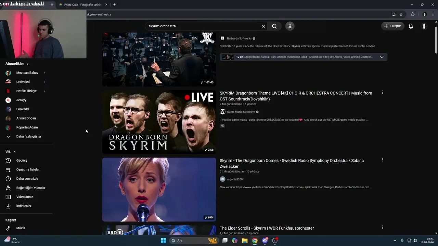The height and width of the screenshot is (246, 438).
Task: Visit Game Music Collective channel
Action: pos(241,112)
